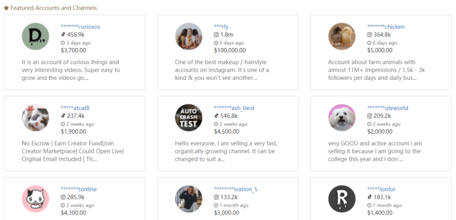Click the green D logo avatar
This screenshot has width=456, height=220.
pos(35,36)
